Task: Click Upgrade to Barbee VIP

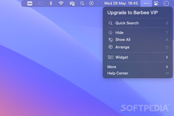Action: coord(133,12)
